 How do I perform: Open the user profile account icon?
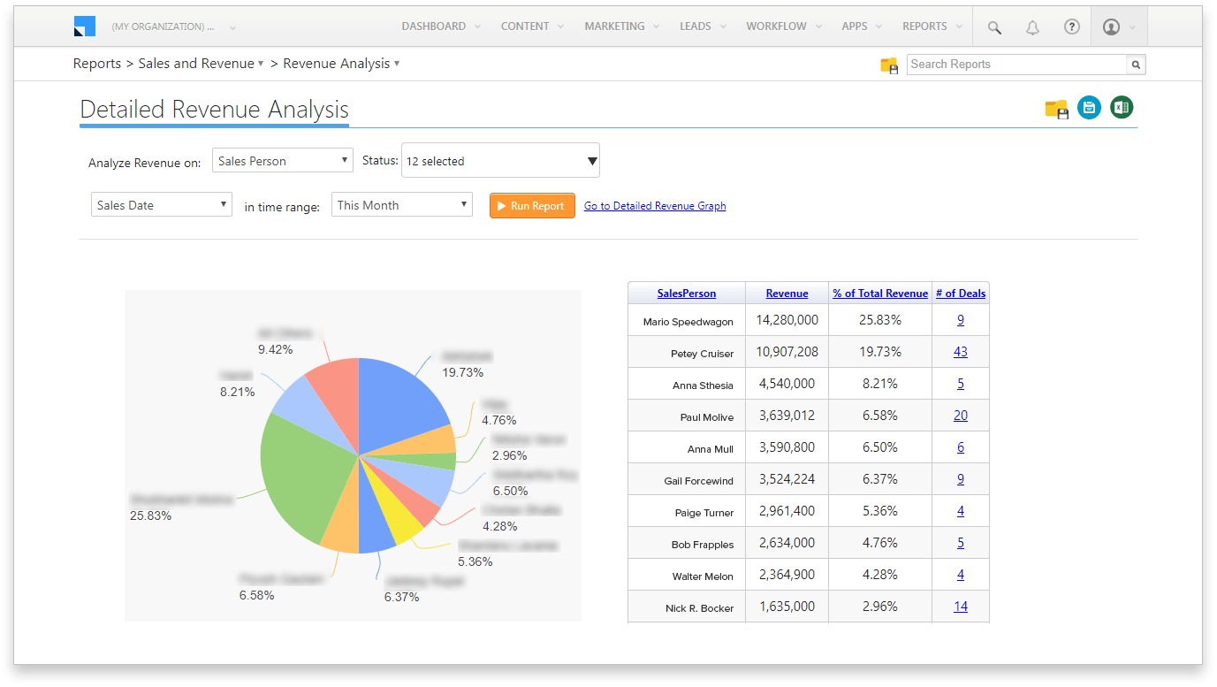pyautogui.click(x=1113, y=27)
